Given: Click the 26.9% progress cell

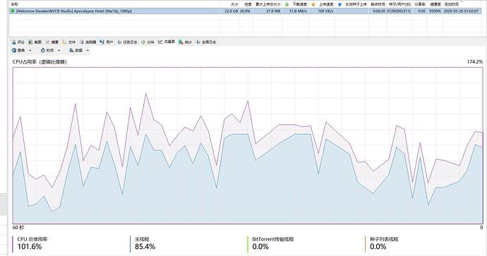Looking at the screenshot, I should pos(246,11).
